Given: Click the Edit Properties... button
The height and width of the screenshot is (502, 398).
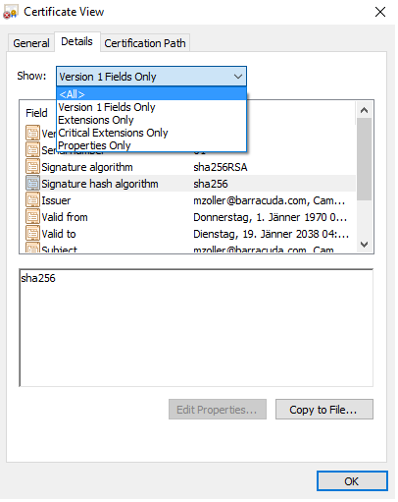Looking at the screenshot, I should (218, 410).
